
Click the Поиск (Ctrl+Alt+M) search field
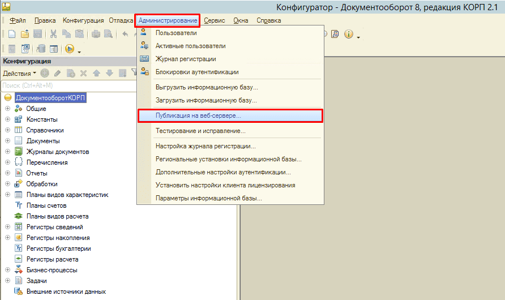click(69, 85)
